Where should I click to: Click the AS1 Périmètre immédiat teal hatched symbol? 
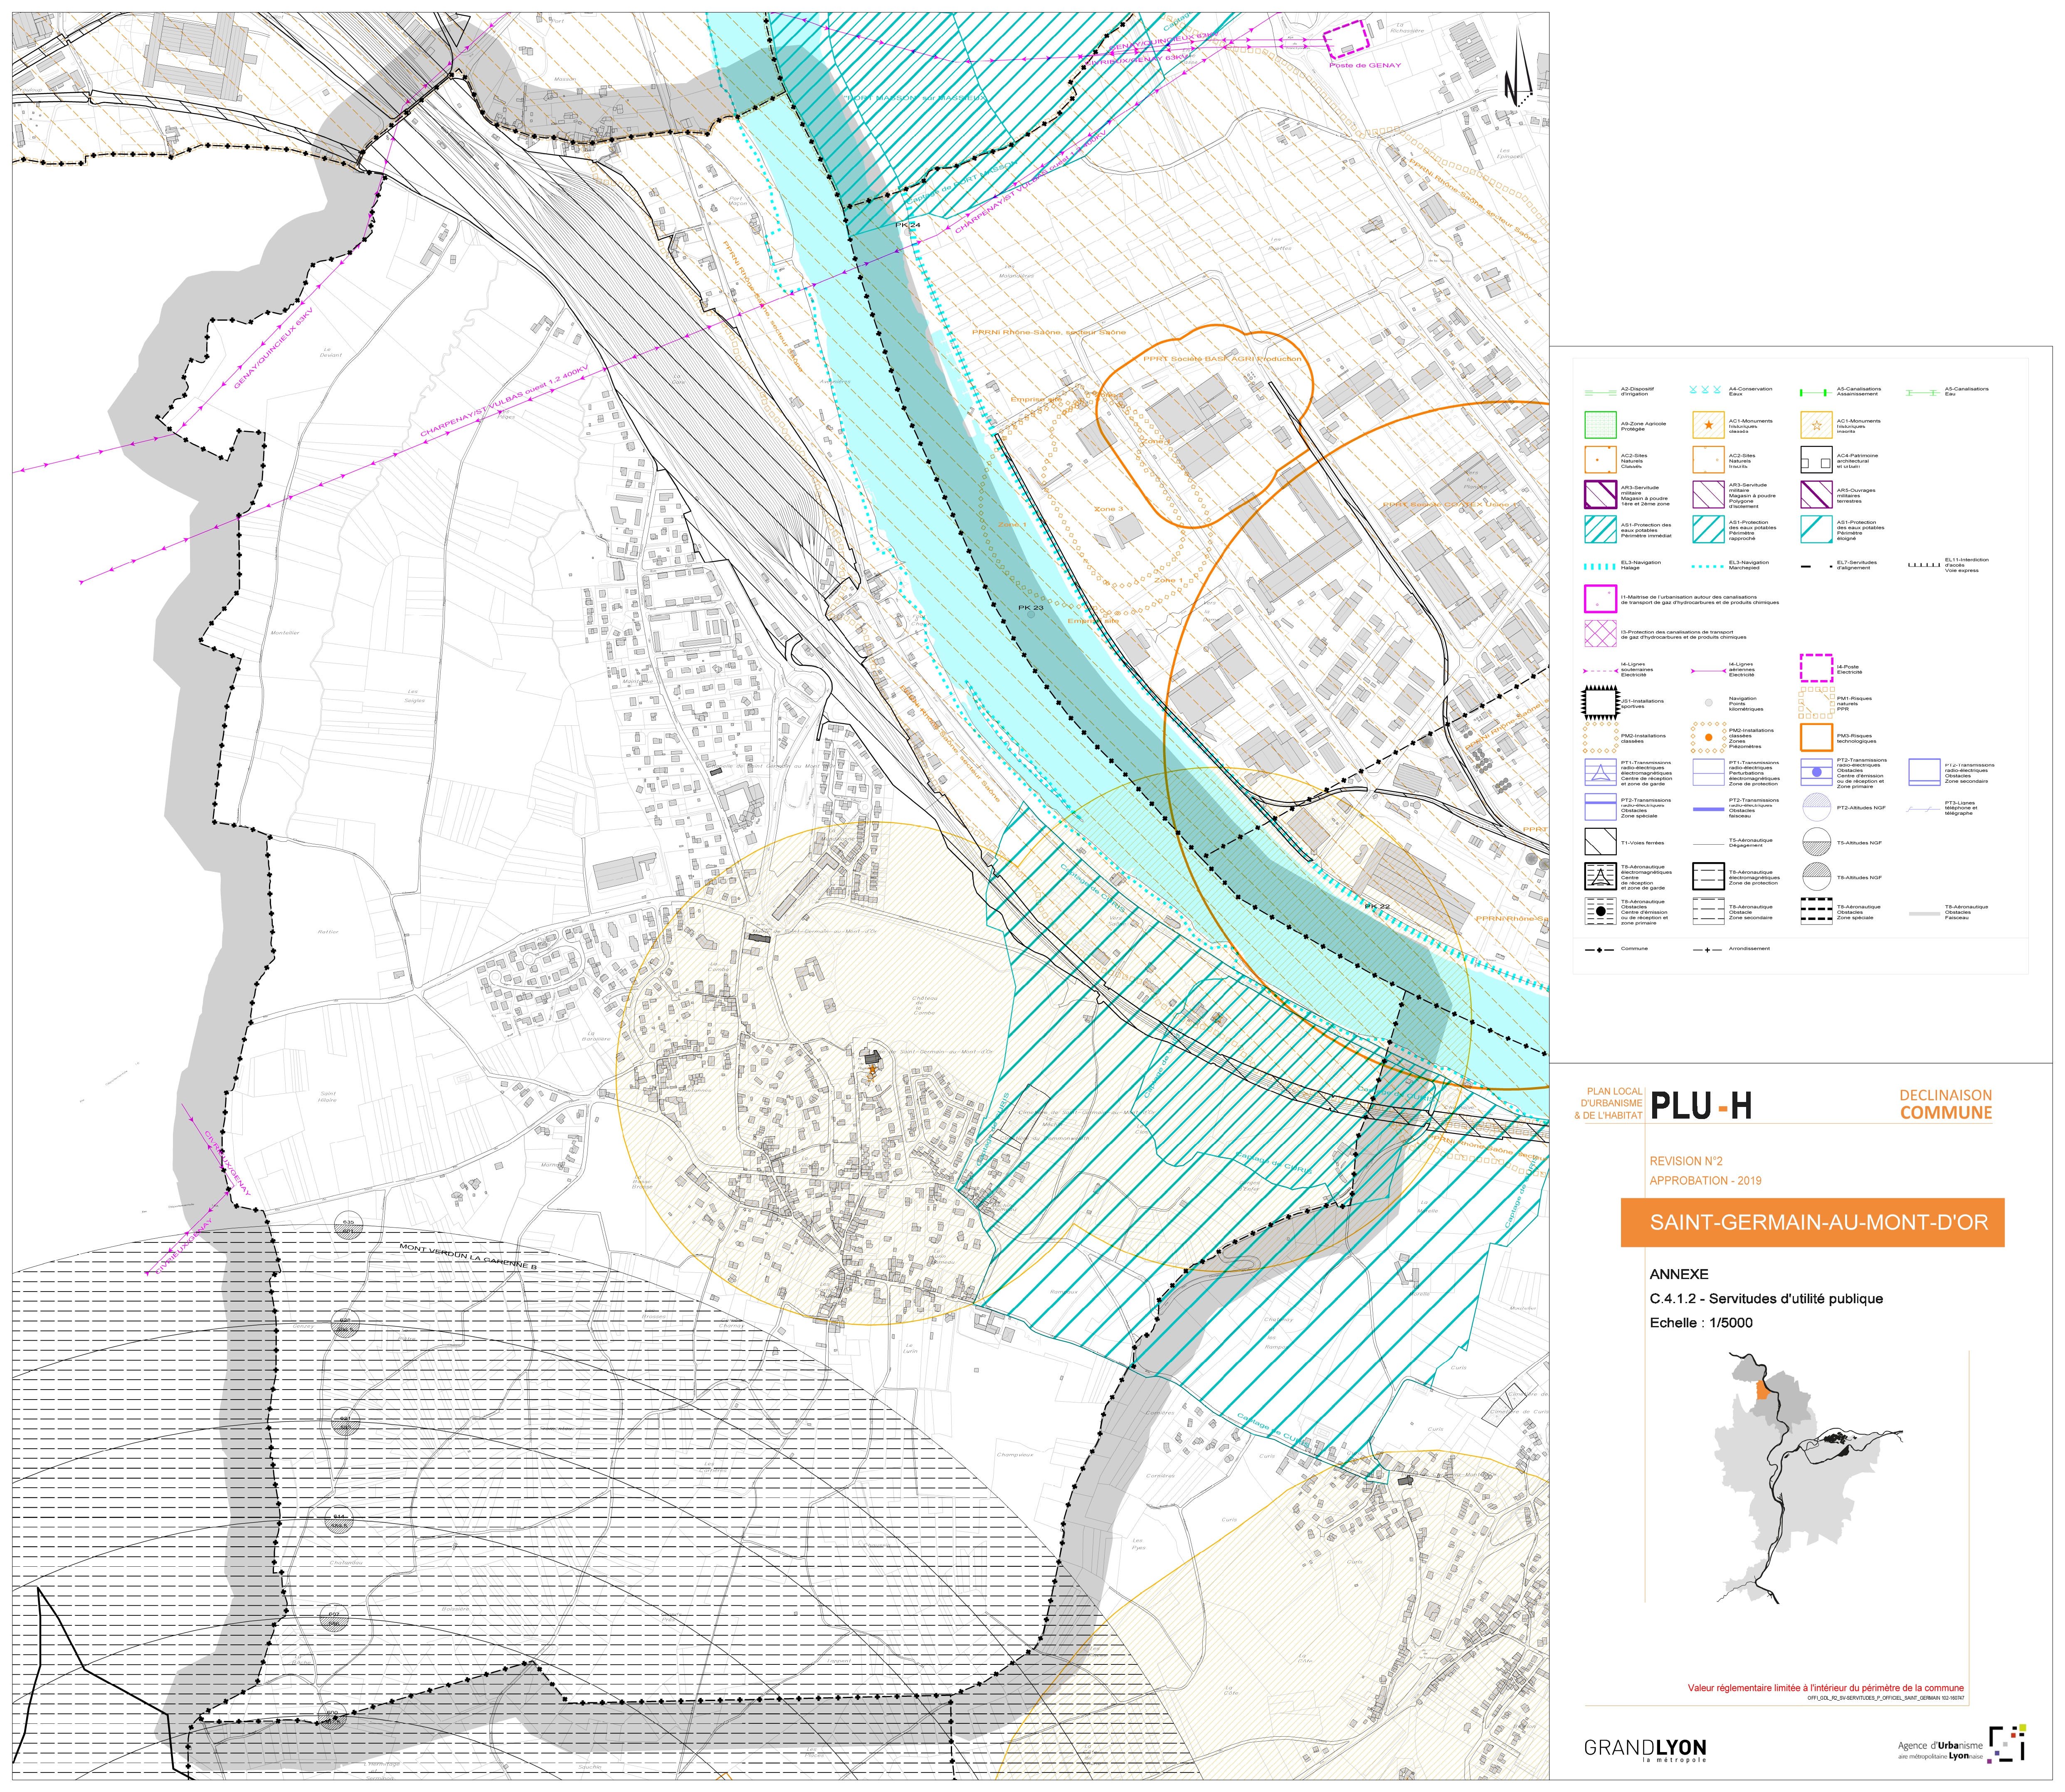tap(1600, 529)
